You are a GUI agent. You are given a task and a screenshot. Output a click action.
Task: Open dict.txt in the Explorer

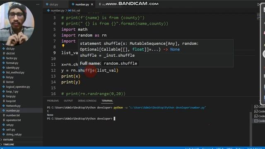point(10,53)
